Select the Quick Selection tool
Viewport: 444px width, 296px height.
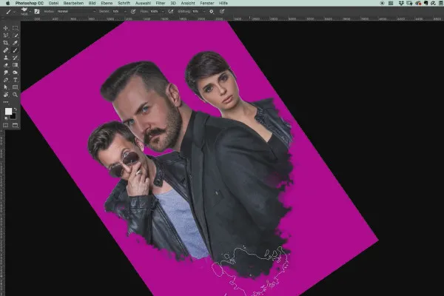(x=15, y=36)
